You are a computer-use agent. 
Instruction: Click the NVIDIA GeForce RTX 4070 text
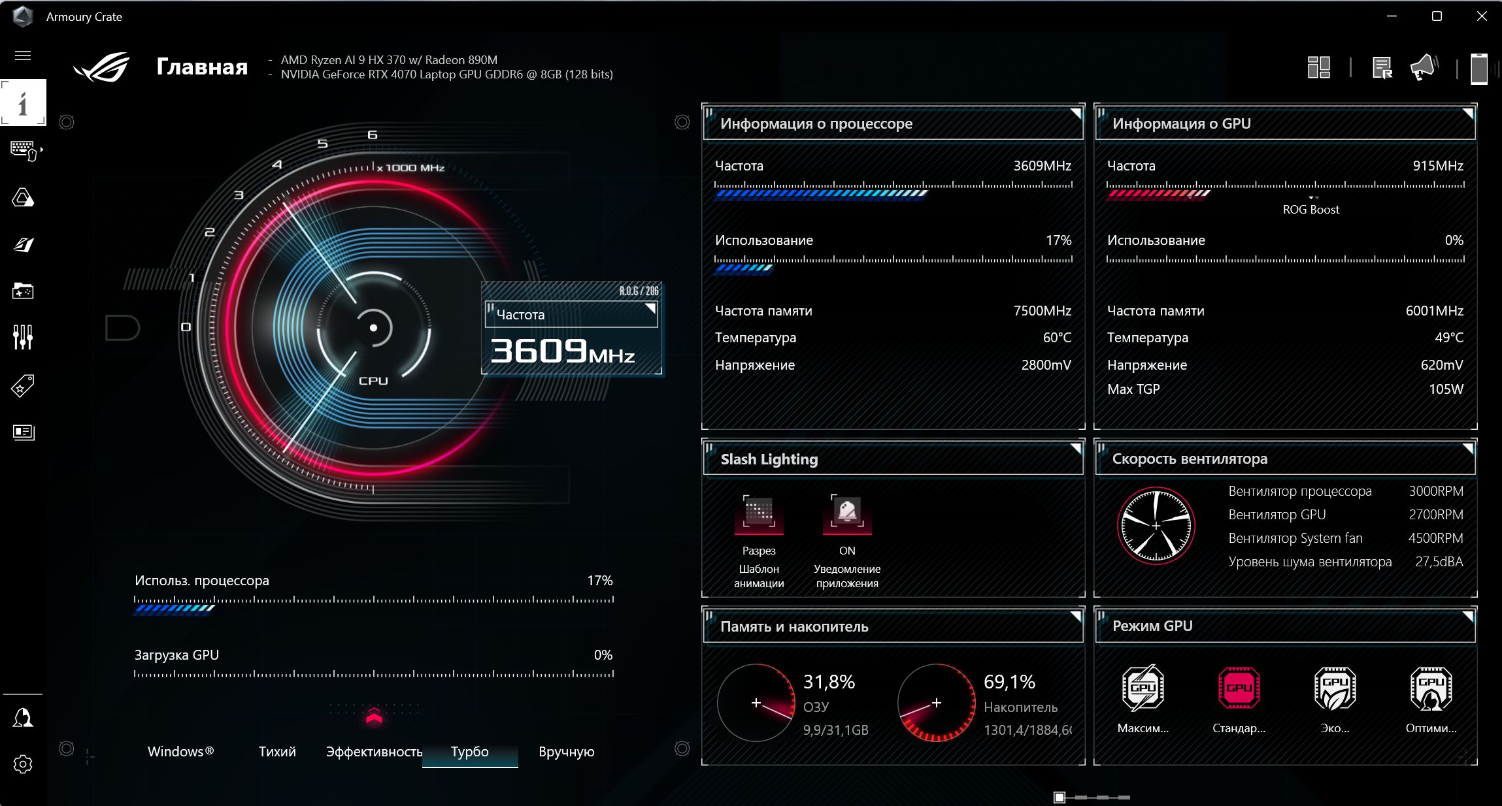447,74
